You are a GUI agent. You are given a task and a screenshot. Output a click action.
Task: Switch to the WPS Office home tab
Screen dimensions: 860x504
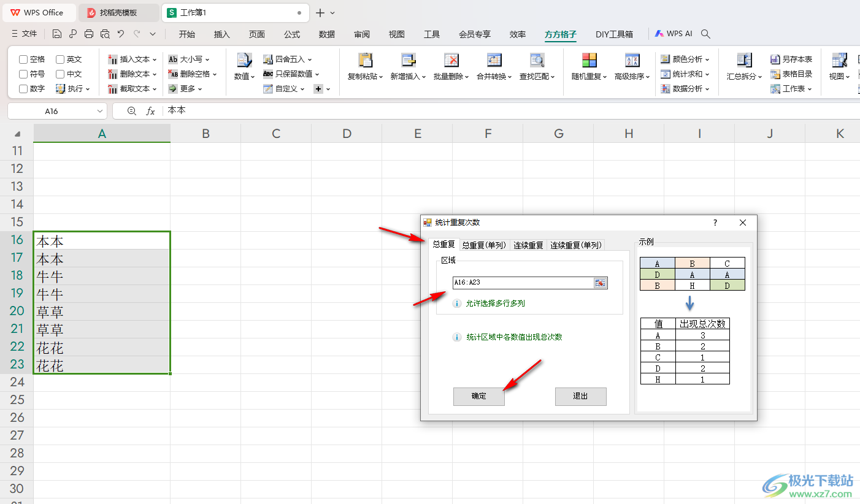pyautogui.click(x=39, y=12)
